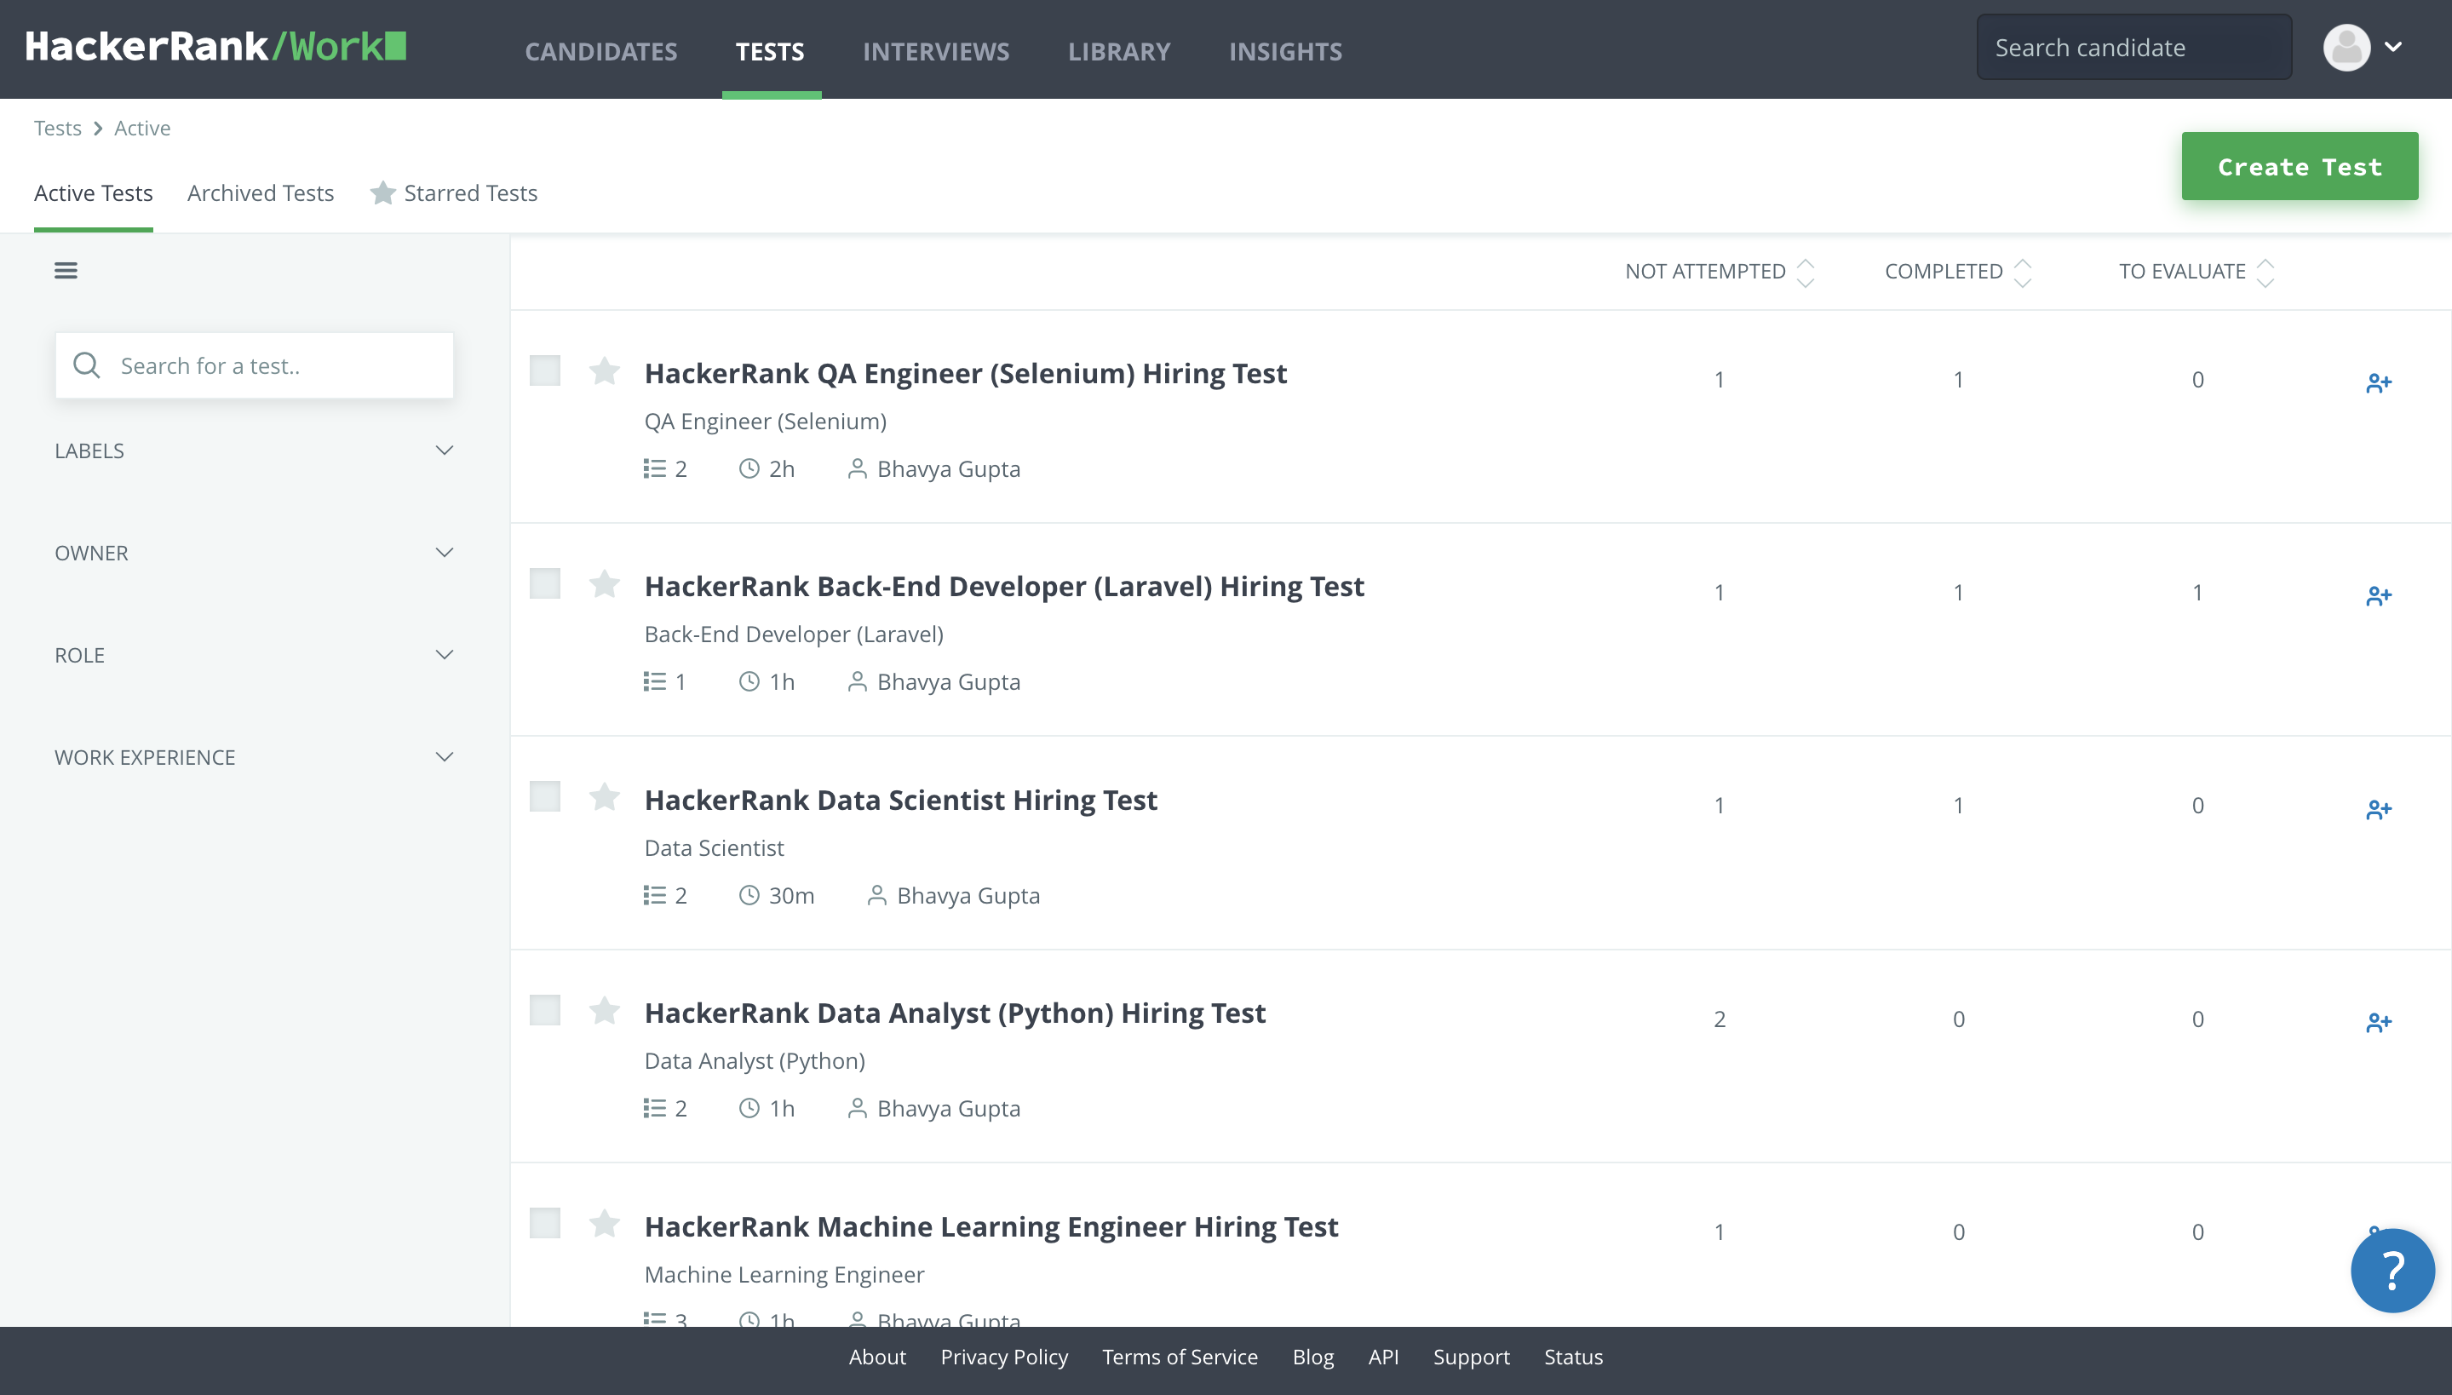Invite candidate to Data Analyst (Python) test
Image resolution: width=2452 pixels, height=1395 pixels.
[x=2378, y=1022]
